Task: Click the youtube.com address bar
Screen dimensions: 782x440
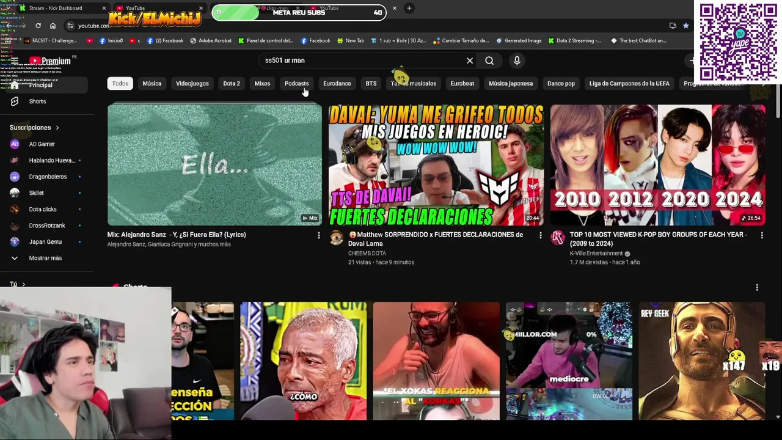Action: click(367, 26)
